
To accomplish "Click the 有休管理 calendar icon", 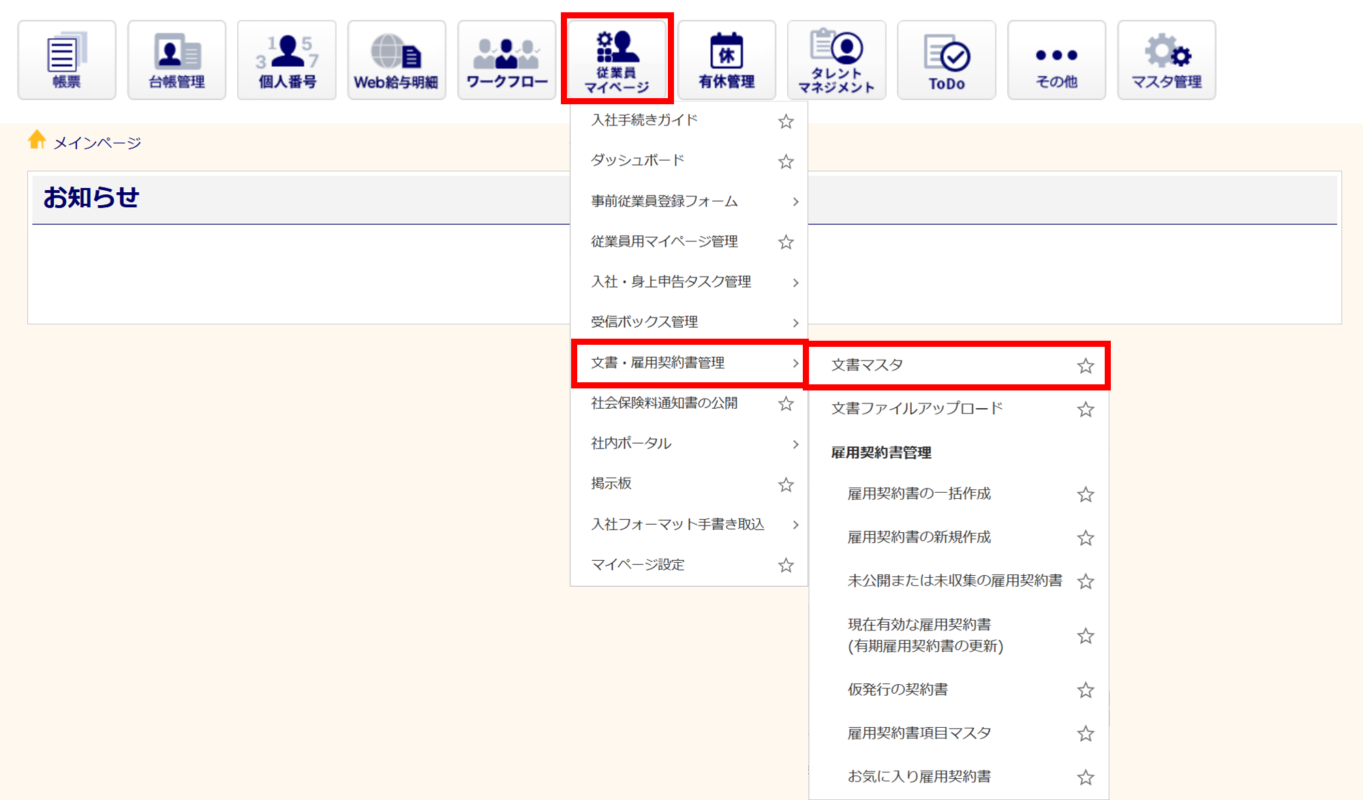I will coord(726,60).
